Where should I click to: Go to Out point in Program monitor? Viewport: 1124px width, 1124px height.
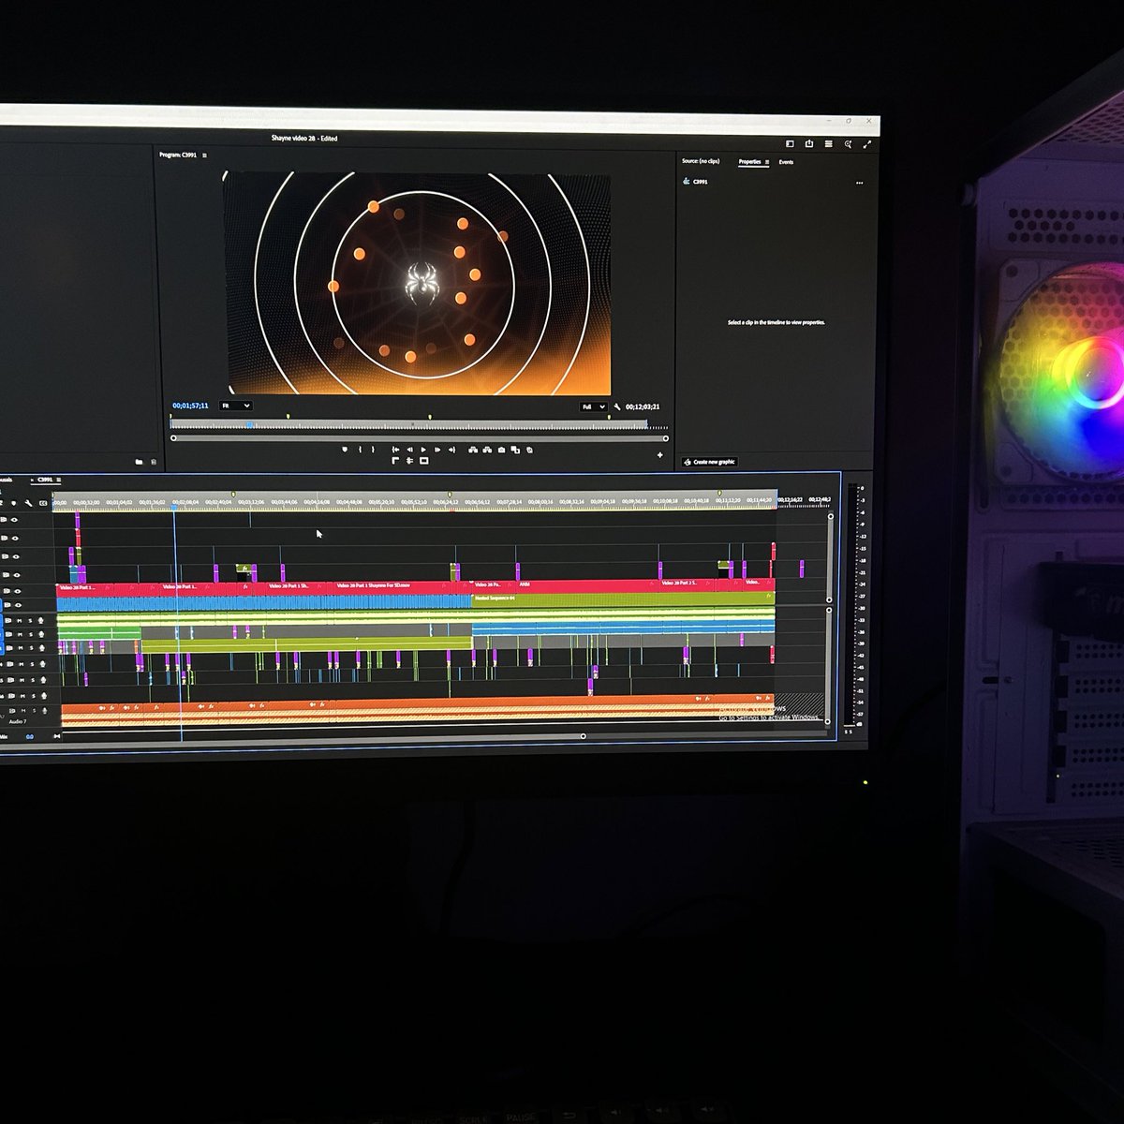(x=452, y=451)
